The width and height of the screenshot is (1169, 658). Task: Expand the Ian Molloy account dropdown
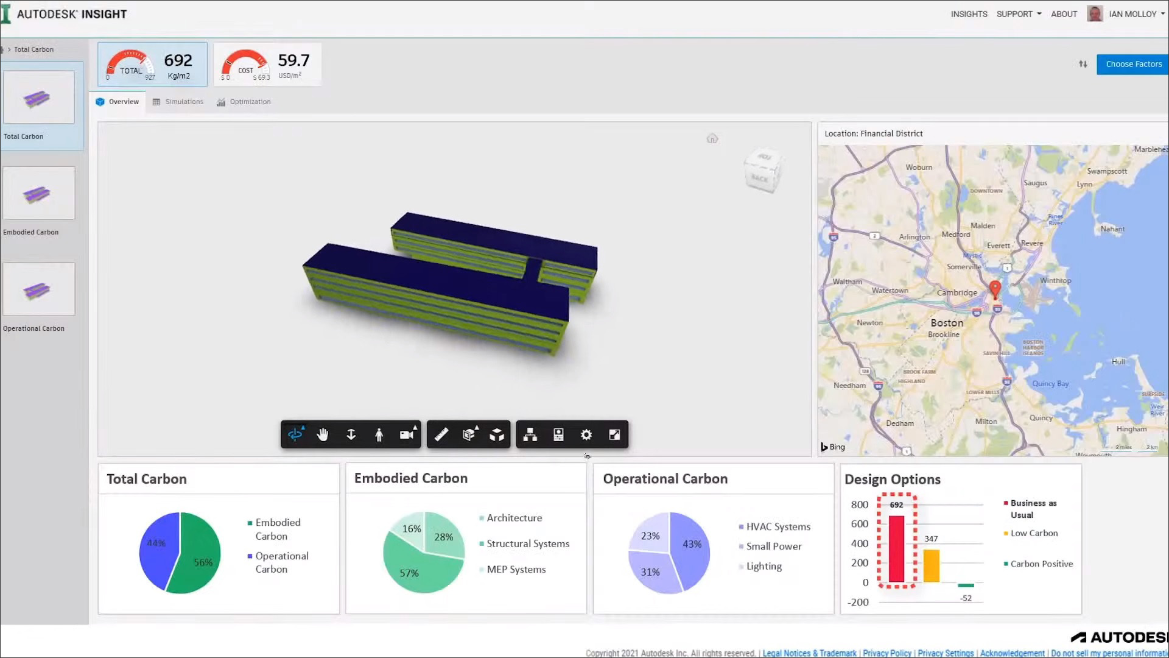[x=1136, y=14]
